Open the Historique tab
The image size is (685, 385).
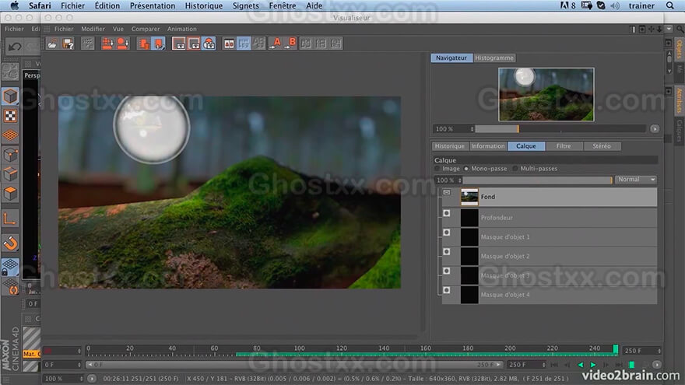tap(450, 146)
